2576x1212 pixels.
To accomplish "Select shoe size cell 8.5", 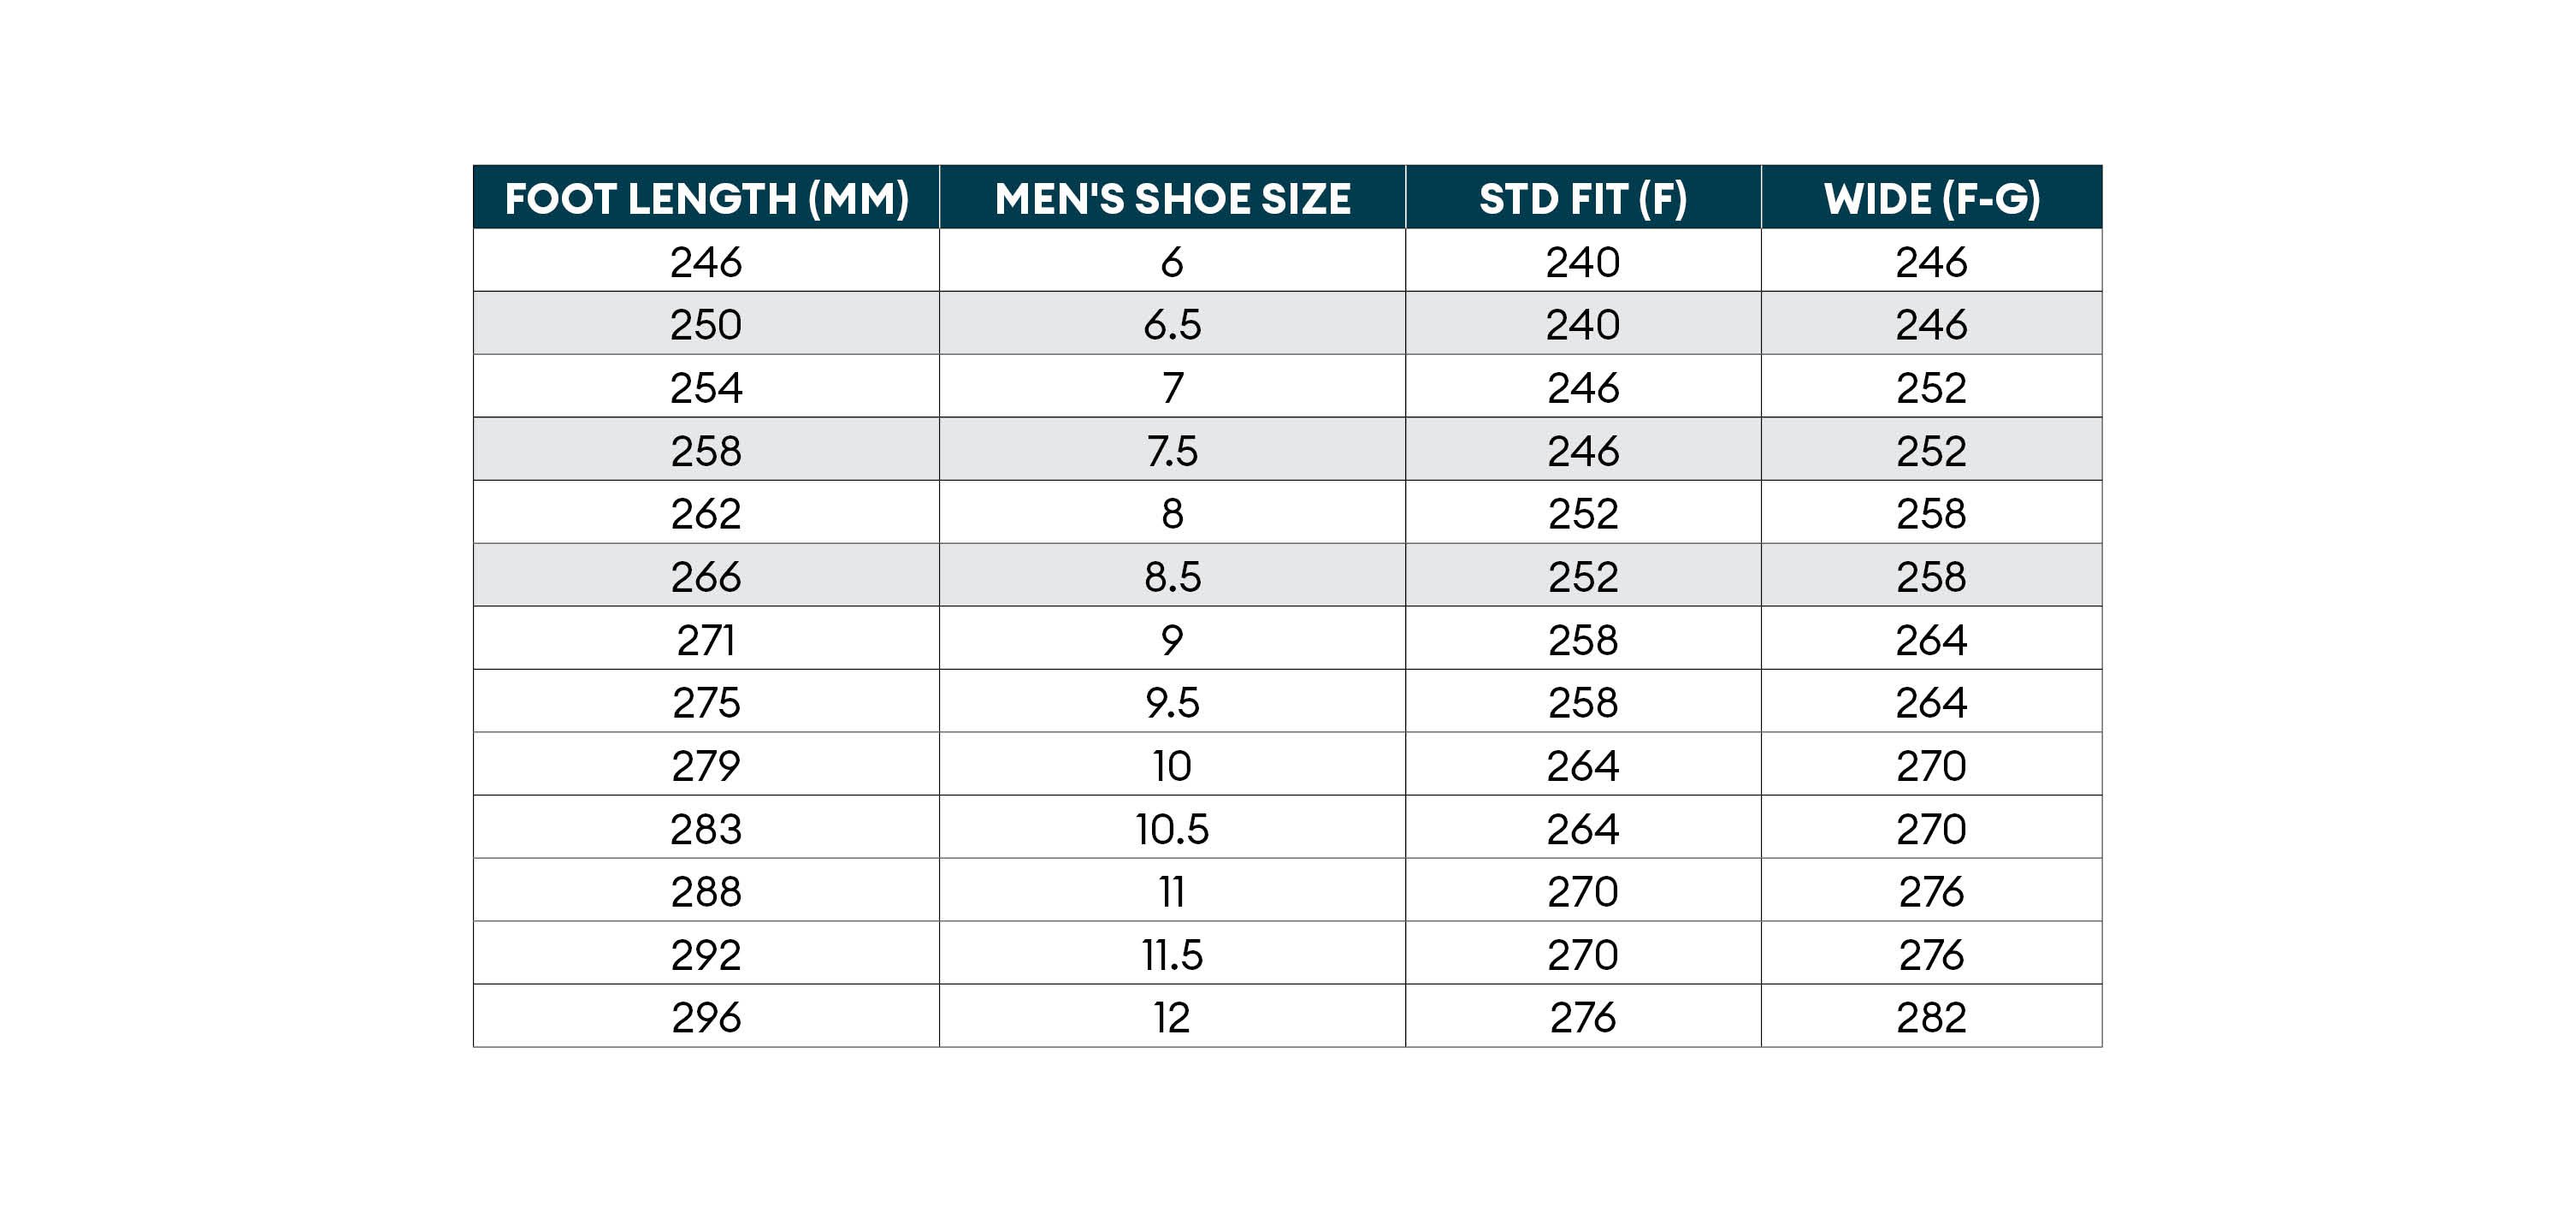I will pos(1172,576).
